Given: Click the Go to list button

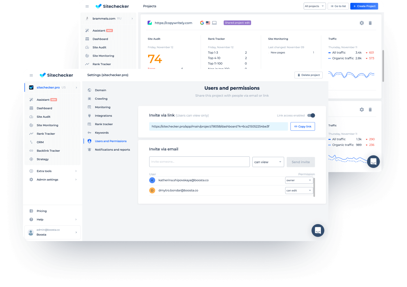Looking at the screenshot, I should pos(338,6).
